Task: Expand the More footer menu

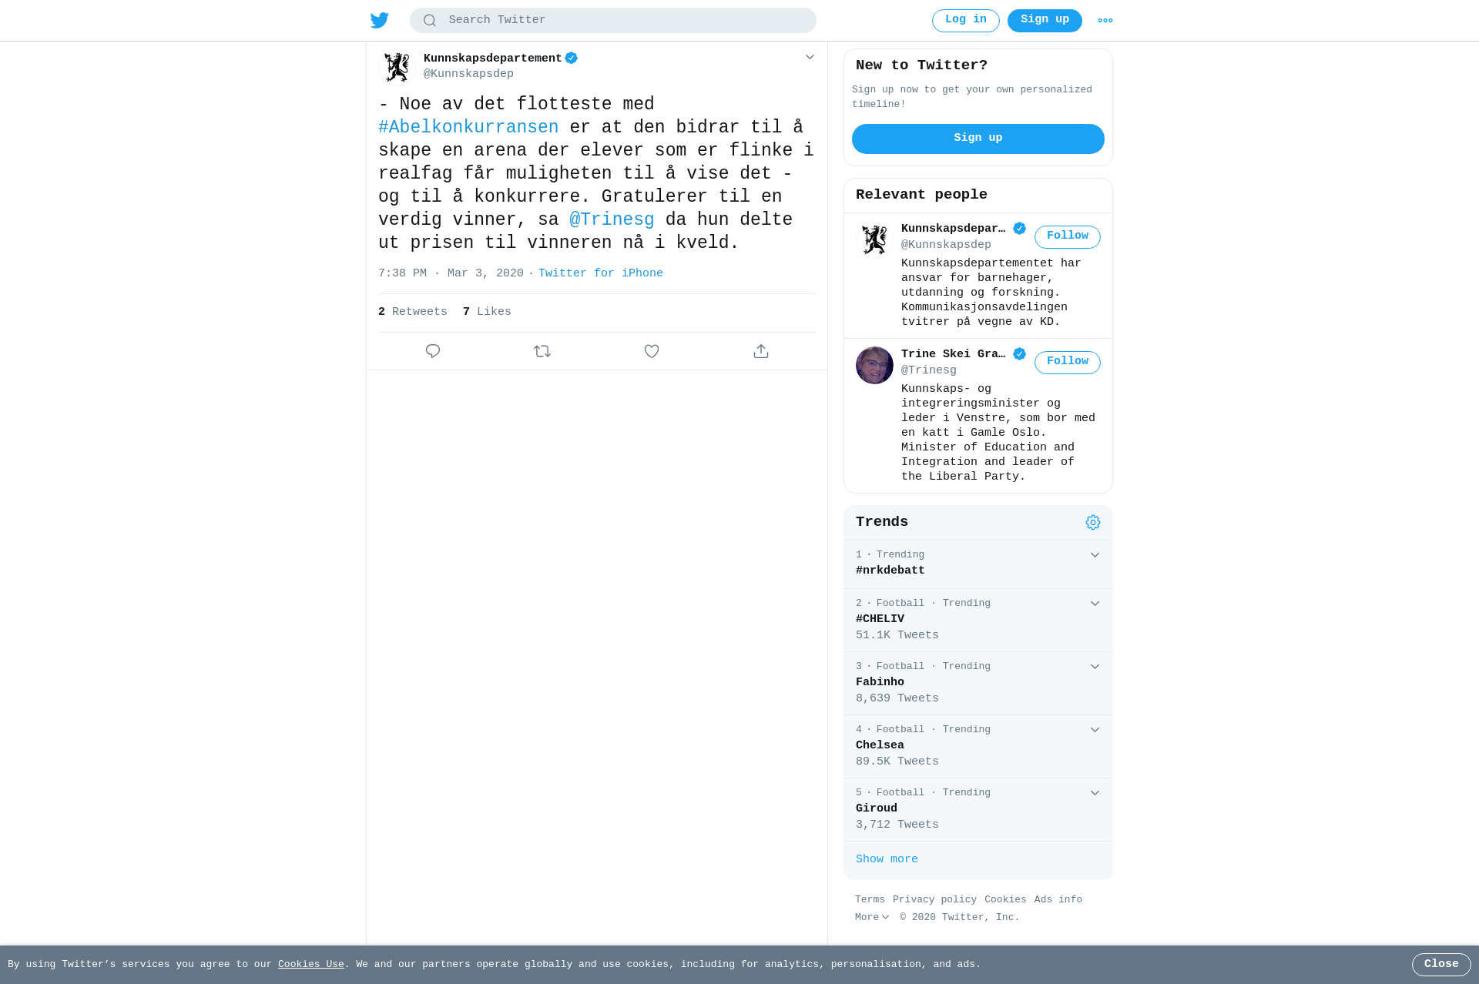Action: [872, 917]
